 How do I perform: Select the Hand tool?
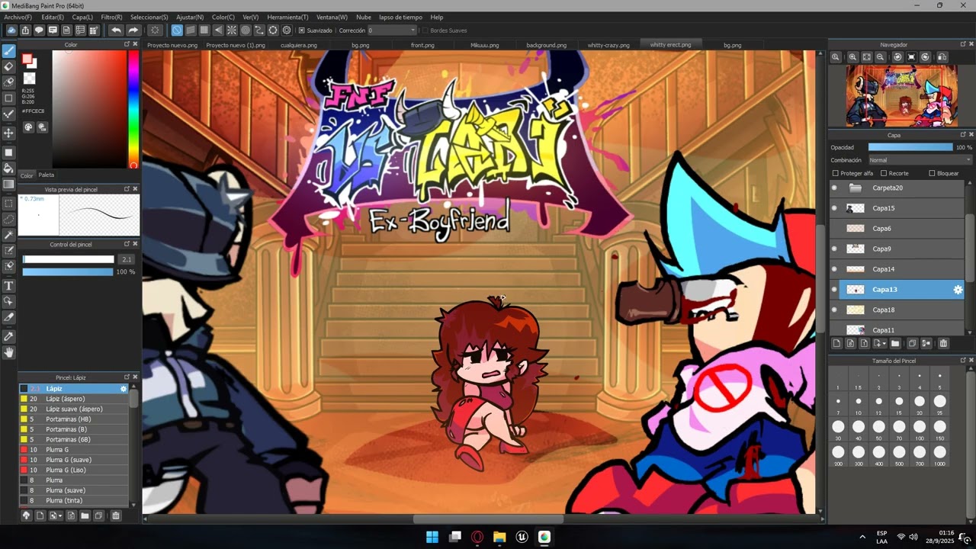(9, 352)
